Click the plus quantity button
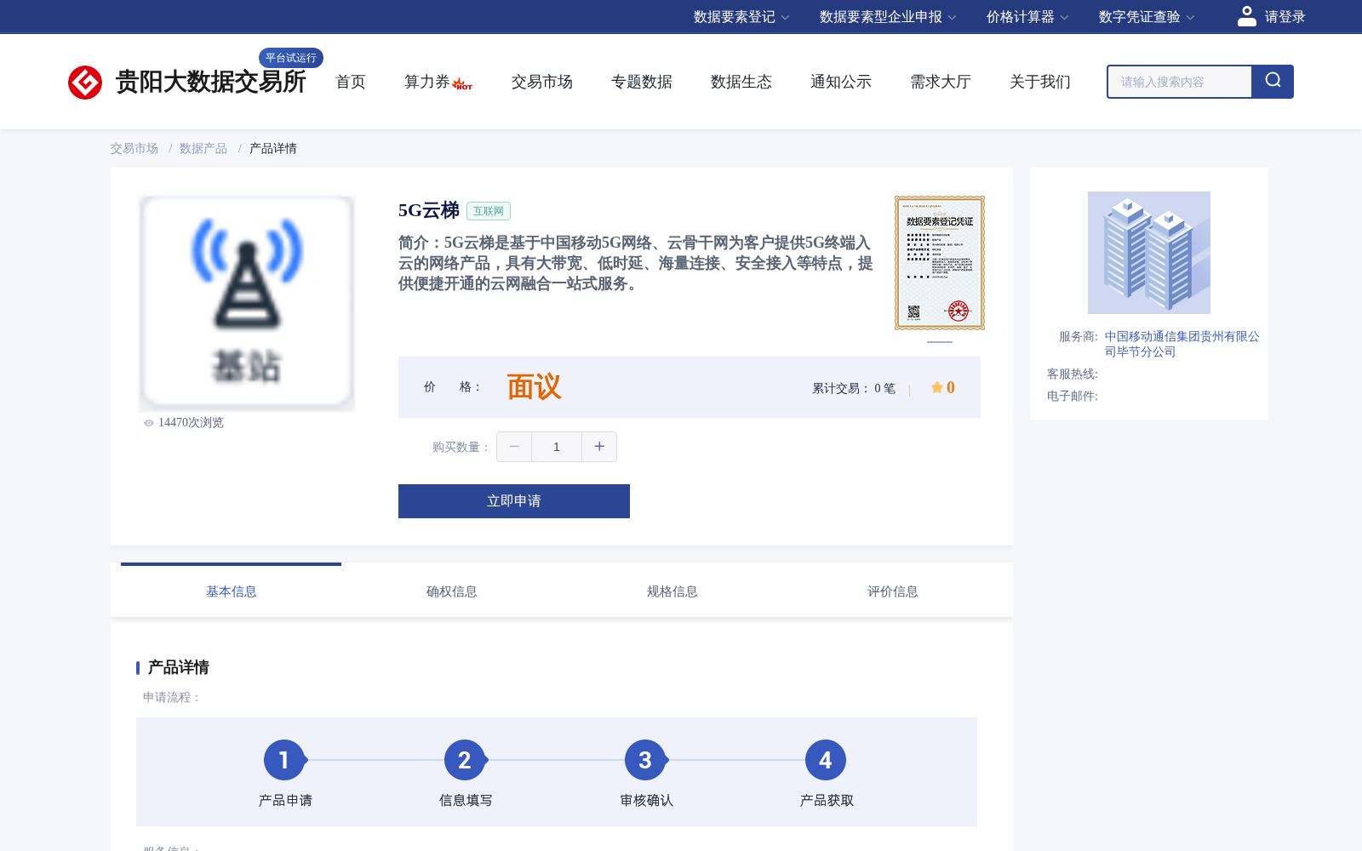This screenshot has width=1362, height=851. coord(599,447)
